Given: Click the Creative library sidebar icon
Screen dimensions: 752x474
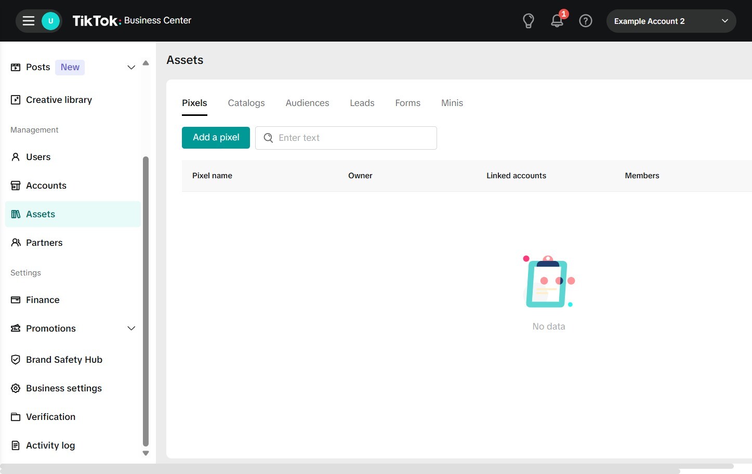Looking at the screenshot, I should 16,100.
